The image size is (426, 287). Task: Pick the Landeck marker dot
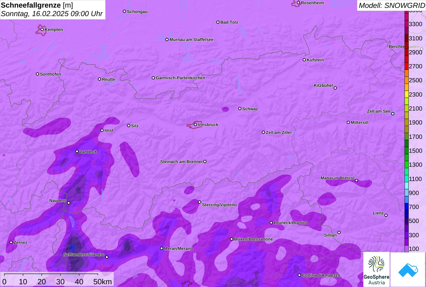pyautogui.click(x=77, y=152)
